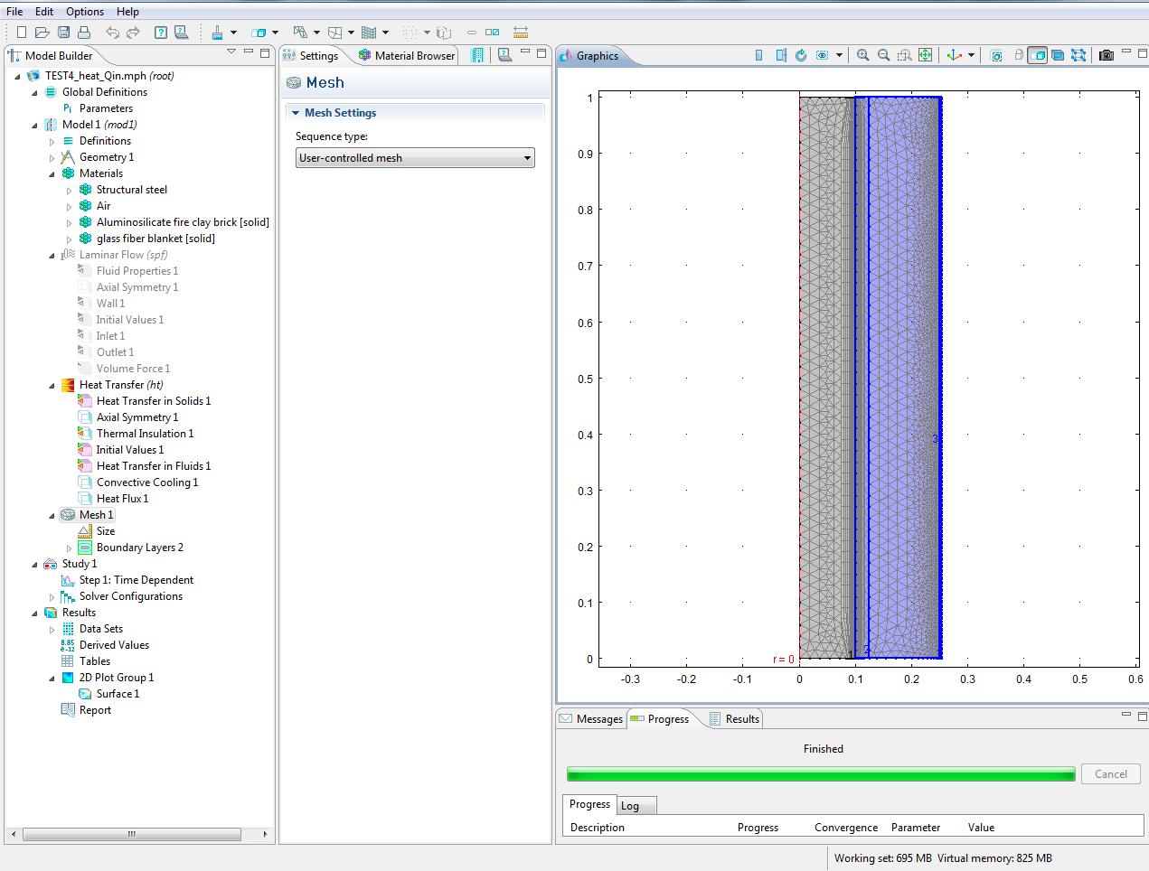Screen dimensions: 1149x871
Task: Click the Zoom Extents icon
Action: coord(925,55)
